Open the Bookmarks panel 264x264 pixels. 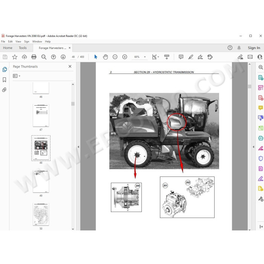coord(5,80)
